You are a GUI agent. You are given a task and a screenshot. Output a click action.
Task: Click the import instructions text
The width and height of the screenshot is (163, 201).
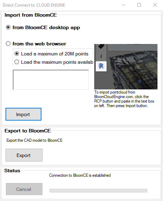pyautogui.click(x=124, y=99)
